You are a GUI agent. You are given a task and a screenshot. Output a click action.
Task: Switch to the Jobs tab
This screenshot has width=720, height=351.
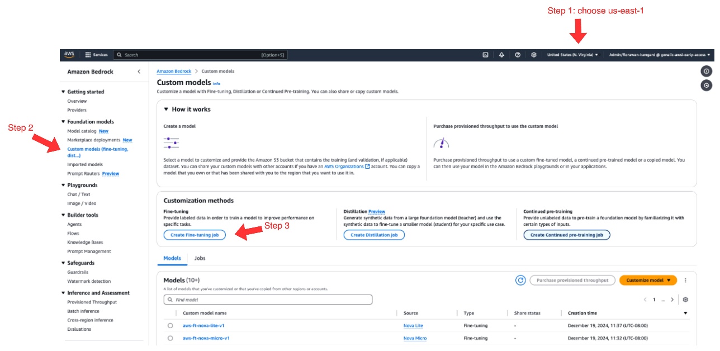(x=200, y=258)
